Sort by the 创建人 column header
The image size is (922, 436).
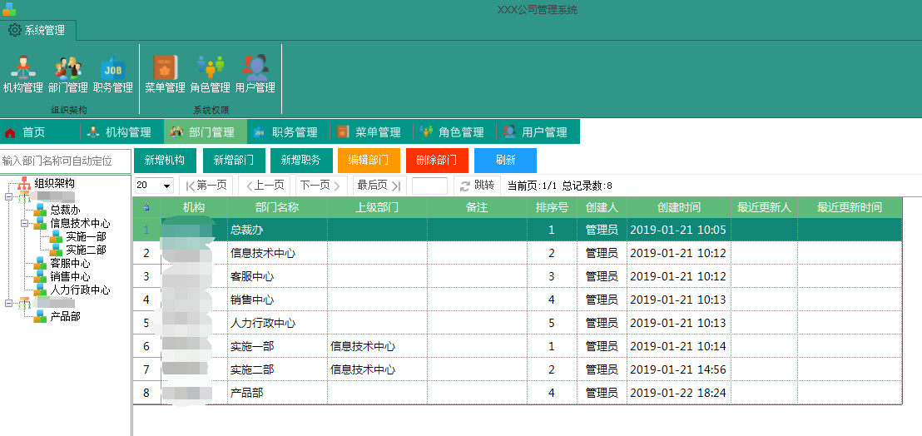coord(602,207)
